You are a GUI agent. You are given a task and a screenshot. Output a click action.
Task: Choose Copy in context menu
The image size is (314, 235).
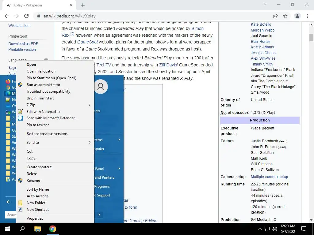(x=55, y=158)
